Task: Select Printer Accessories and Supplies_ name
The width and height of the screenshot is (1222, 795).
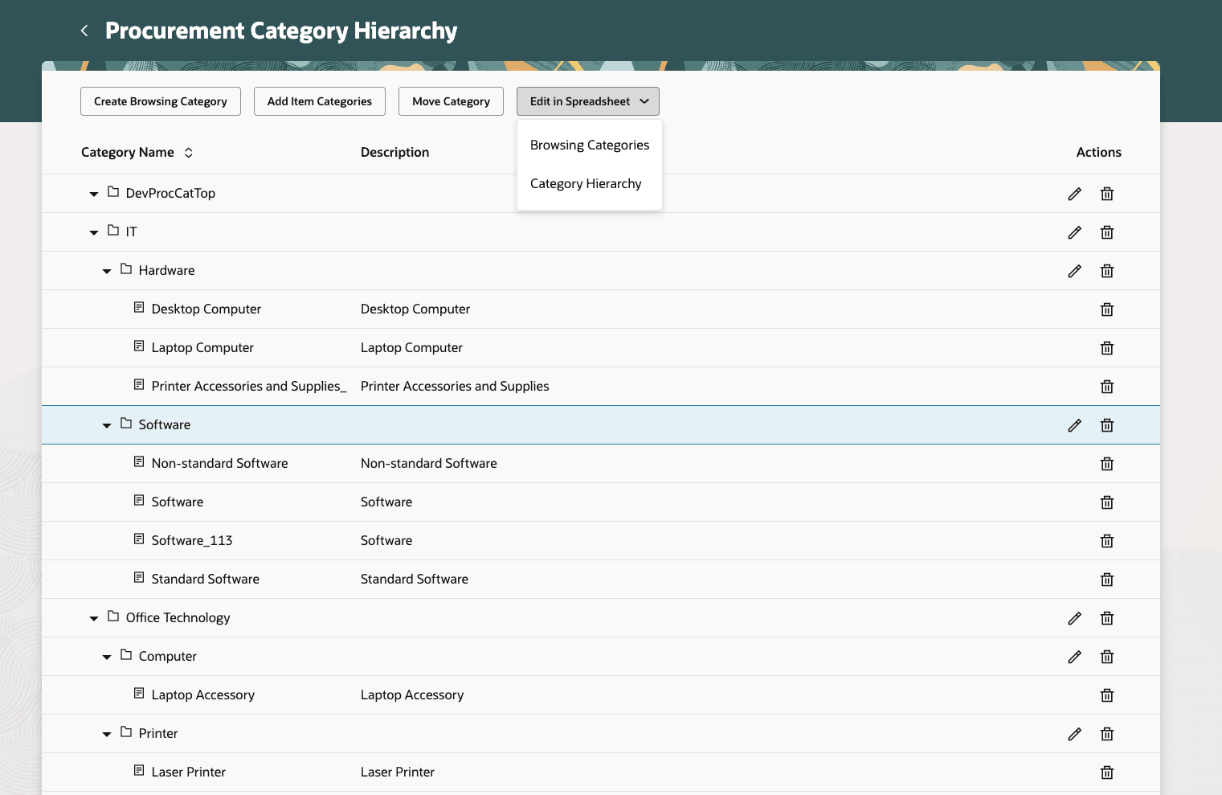Action: 249,386
